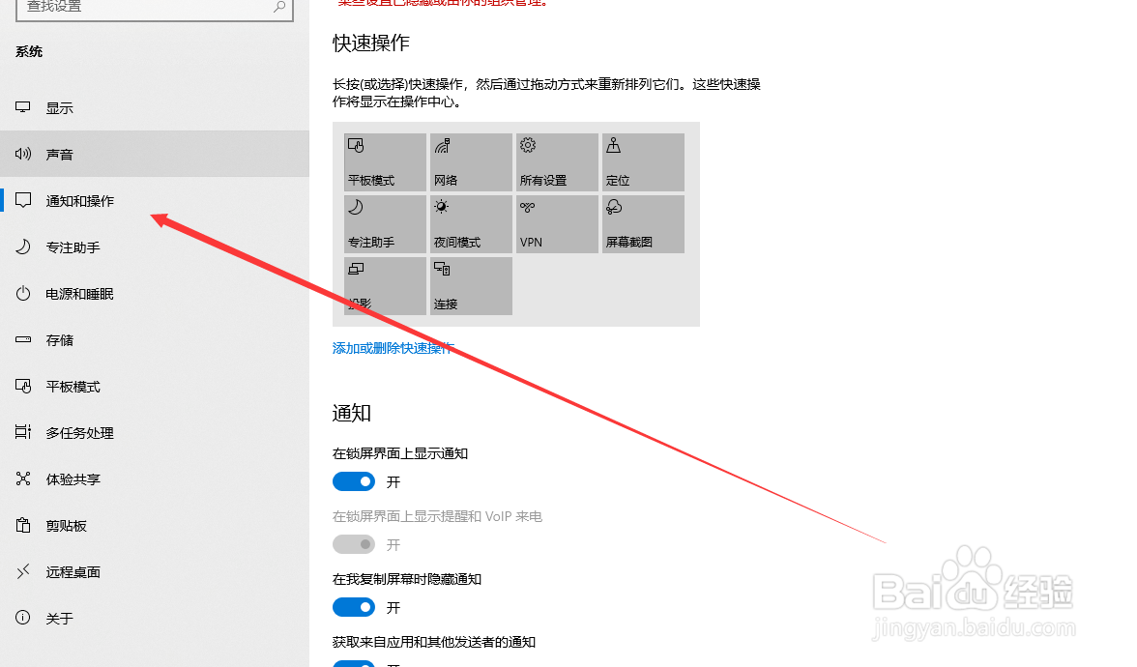Image resolution: width=1137 pixels, height=667 pixels.
Task: Switch to 声音 settings
Action: pyautogui.click(x=58, y=153)
